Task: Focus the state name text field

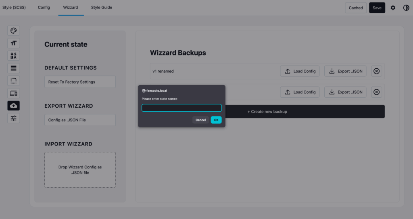Action: click(x=181, y=108)
